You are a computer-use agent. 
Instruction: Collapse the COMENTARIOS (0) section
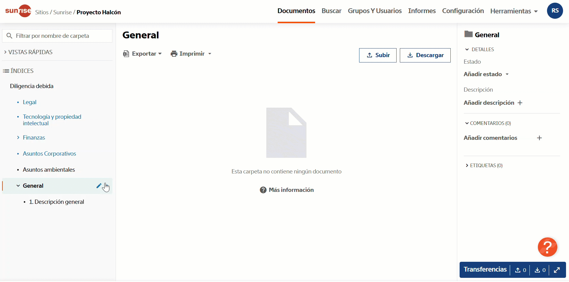(488, 123)
